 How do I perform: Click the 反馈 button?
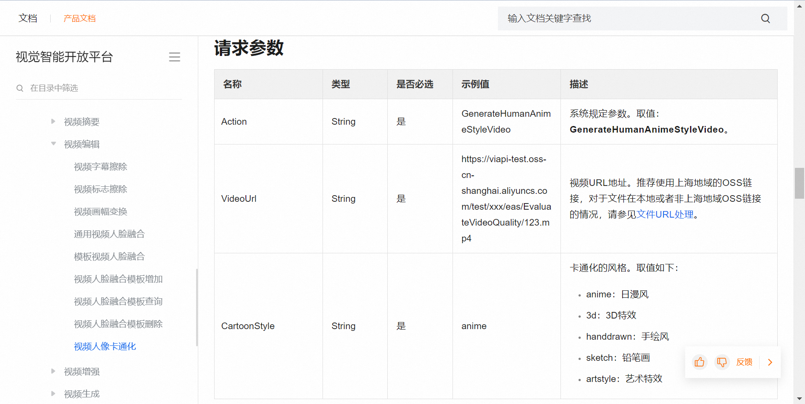[744, 362]
